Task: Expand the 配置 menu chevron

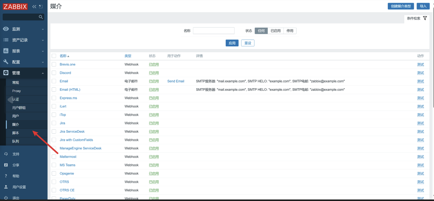Action: click(x=43, y=62)
